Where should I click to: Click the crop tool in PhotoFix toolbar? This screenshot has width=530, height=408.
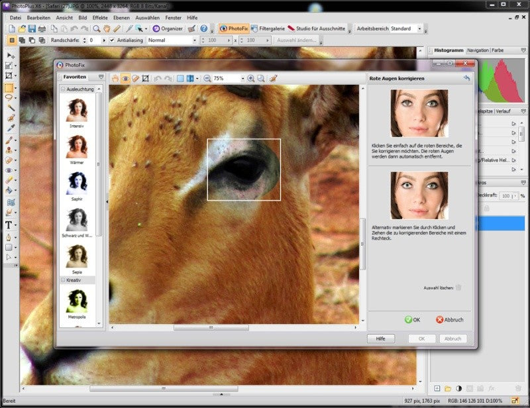click(x=145, y=78)
